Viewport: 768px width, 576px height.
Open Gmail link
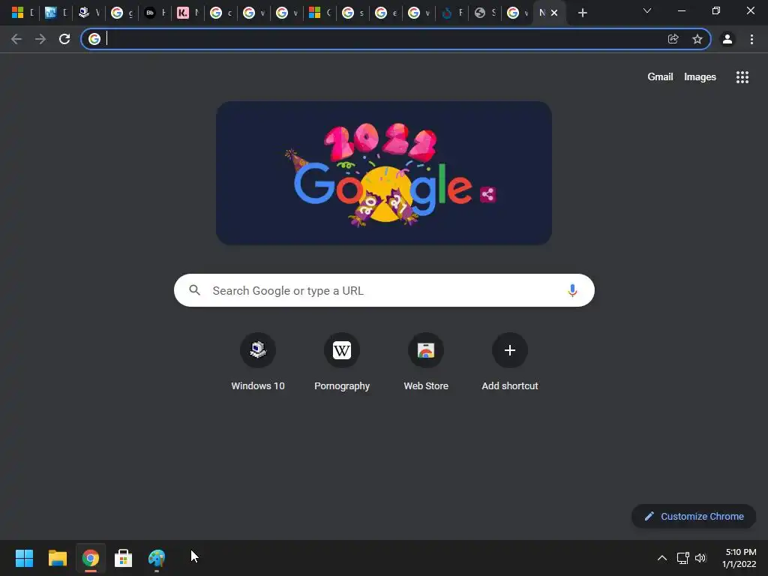click(x=660, y=77)
